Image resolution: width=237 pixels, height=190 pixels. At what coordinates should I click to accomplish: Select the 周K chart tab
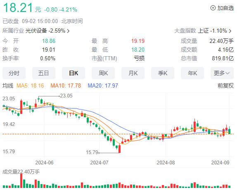pos(103,73)
